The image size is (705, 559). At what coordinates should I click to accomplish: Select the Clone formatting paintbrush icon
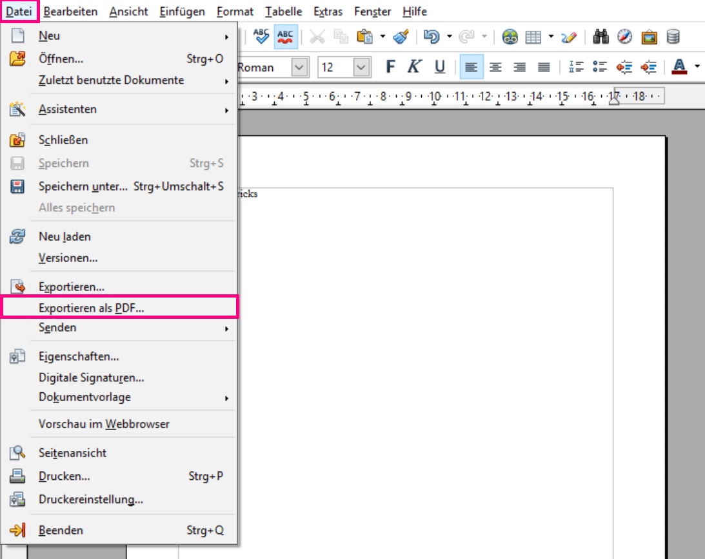(x=401, y=36)
